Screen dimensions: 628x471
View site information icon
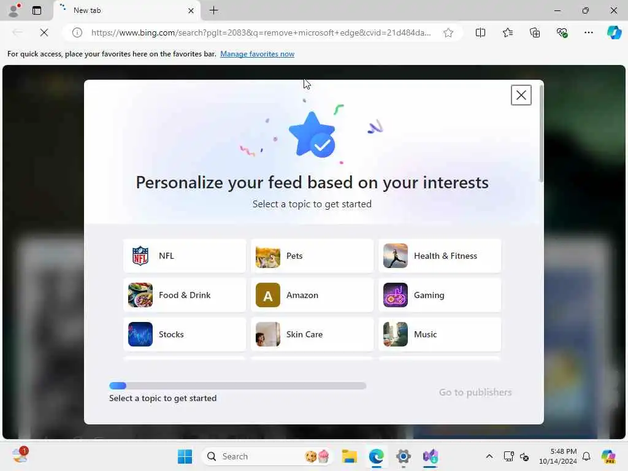click(x=77, y=33)
